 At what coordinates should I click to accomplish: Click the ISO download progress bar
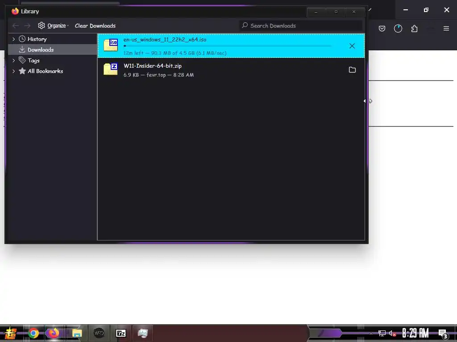(227, 46)
